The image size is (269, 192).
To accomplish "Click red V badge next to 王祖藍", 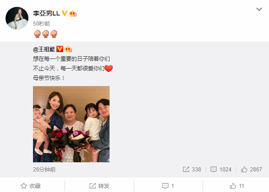I will (60, 49).
